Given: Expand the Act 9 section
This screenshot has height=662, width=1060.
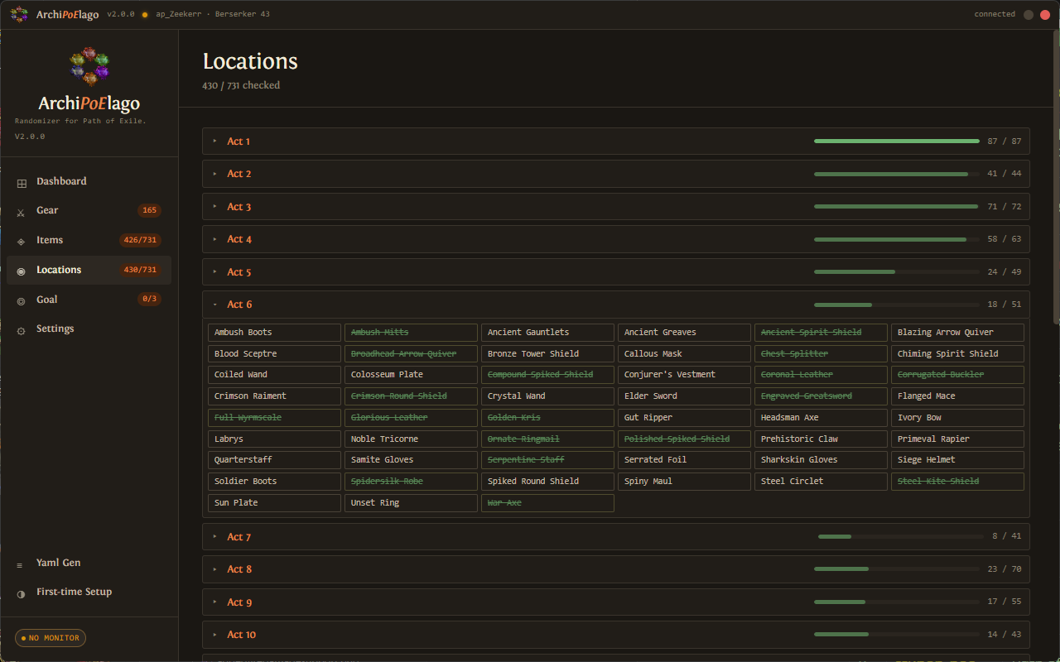Looking at the screenshot, I should coord(615,602).
